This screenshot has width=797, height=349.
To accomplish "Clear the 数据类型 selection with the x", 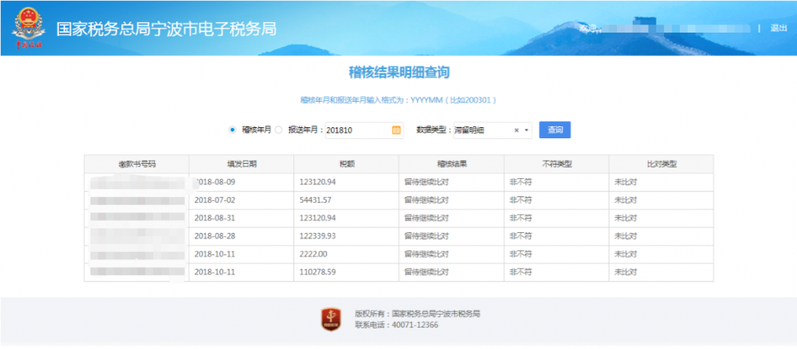I will point(516,130).
